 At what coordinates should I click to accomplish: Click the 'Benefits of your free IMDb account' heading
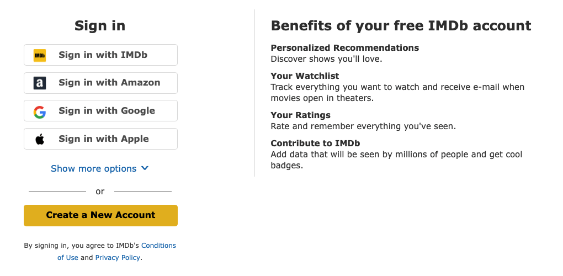401,26
